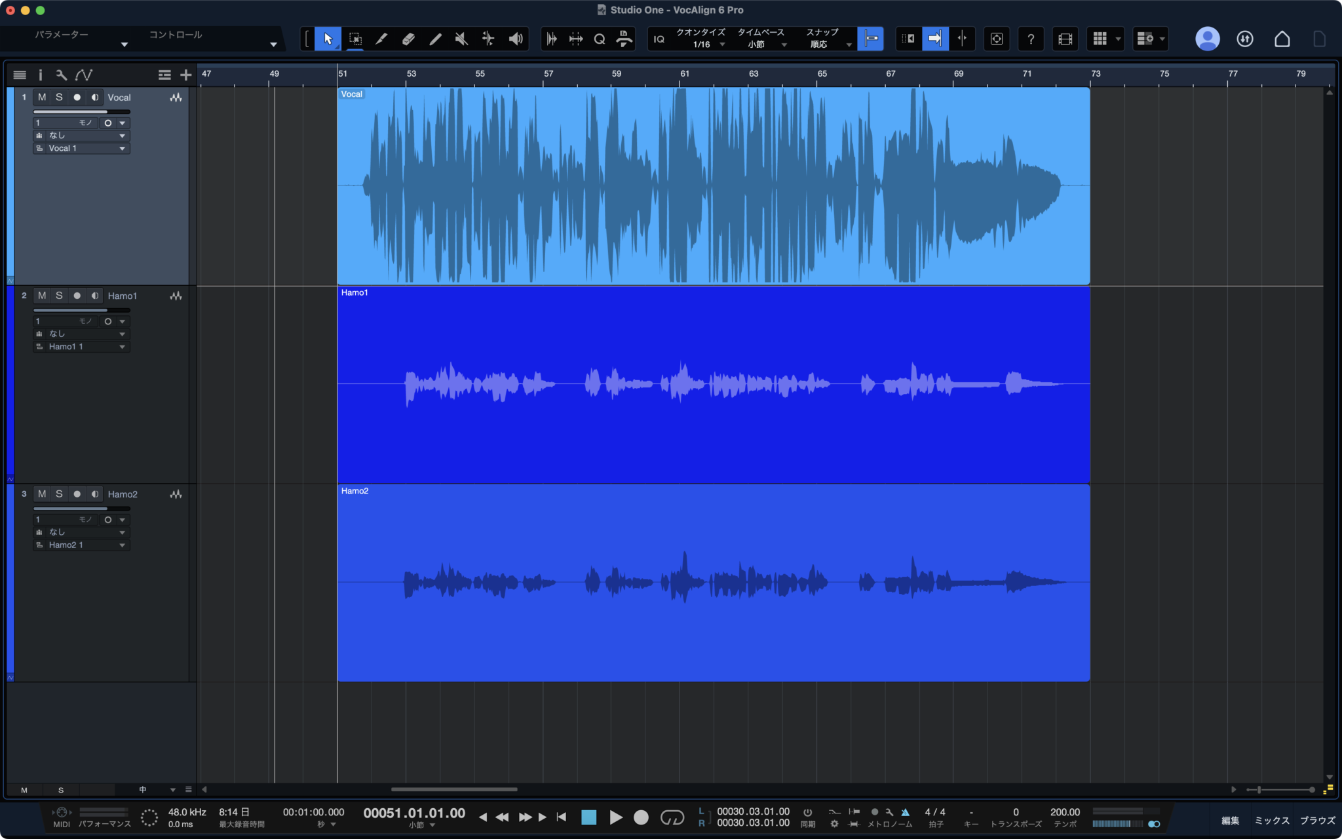Open the ブラウズ panel
Image resolution: width=1342 pixels, height=839 pixels.
[1318, 820]
